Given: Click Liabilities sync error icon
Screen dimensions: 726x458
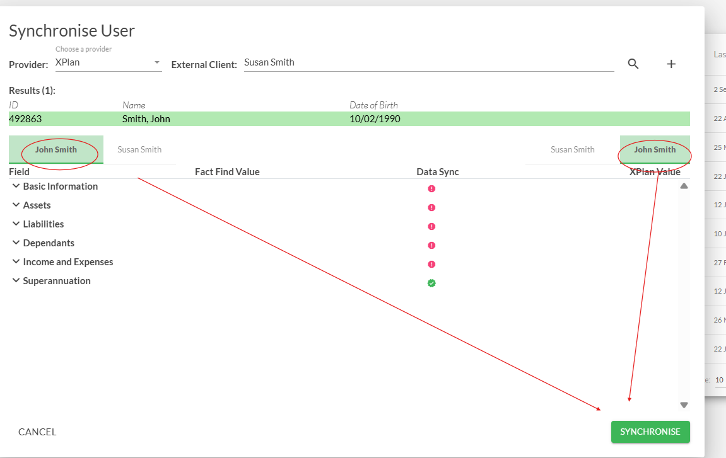Looking at the screenshot, I should tap(431, 227).
